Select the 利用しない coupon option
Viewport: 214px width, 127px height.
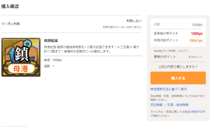coord(134,21)
